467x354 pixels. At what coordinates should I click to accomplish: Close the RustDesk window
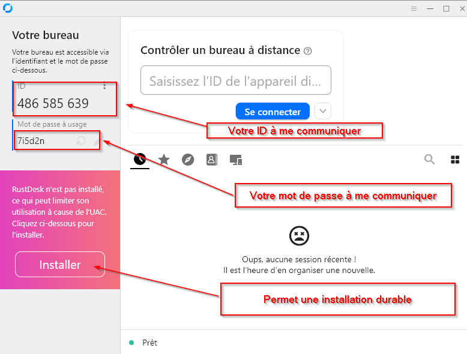pyautogui.click(x=462, y=8)
